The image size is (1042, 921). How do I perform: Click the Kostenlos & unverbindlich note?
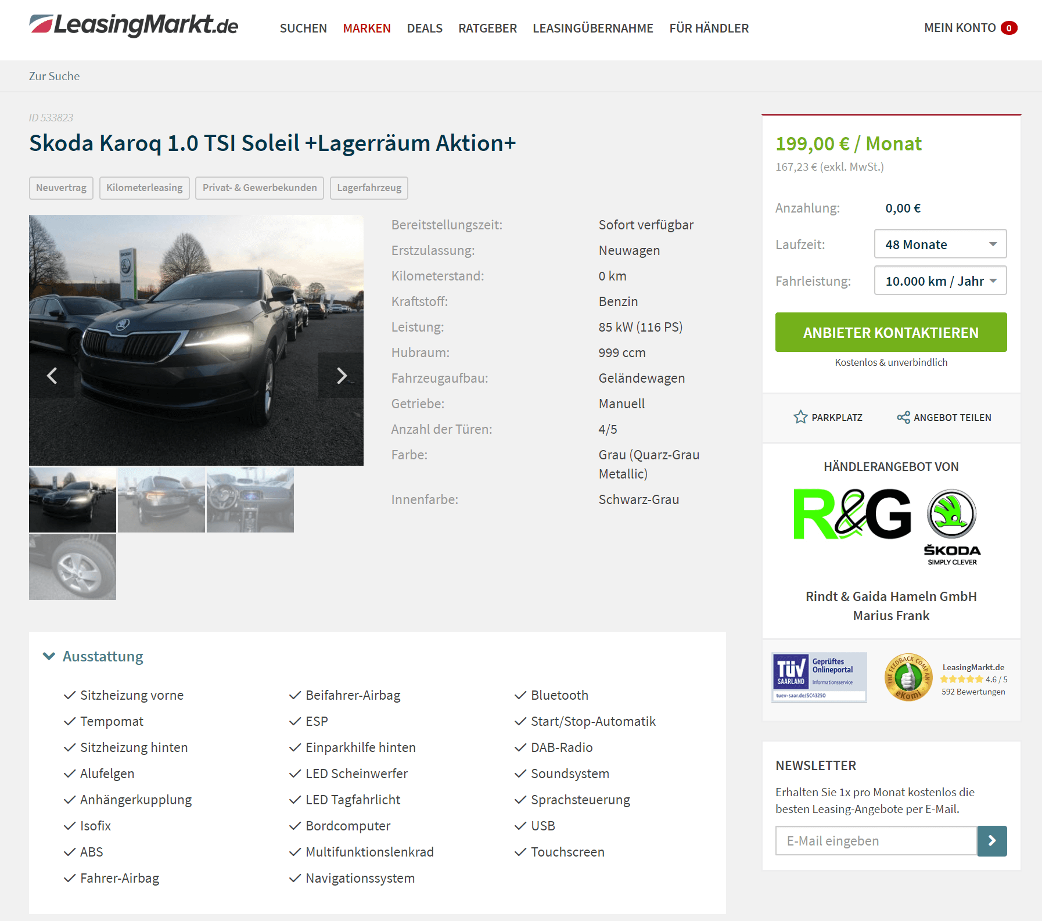pos(891,362)
